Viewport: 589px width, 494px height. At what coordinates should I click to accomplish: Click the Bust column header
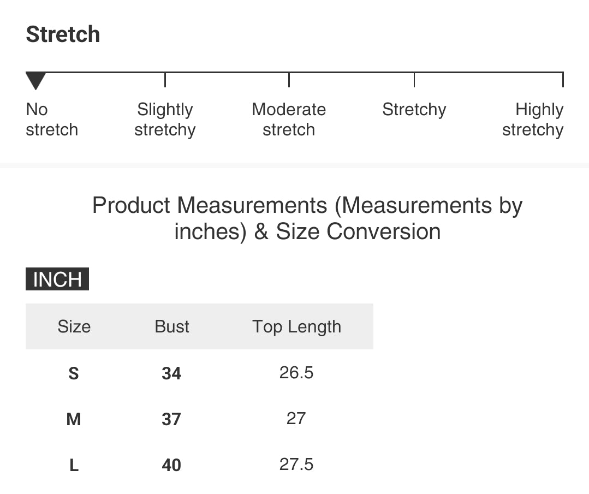pos(172,326)
